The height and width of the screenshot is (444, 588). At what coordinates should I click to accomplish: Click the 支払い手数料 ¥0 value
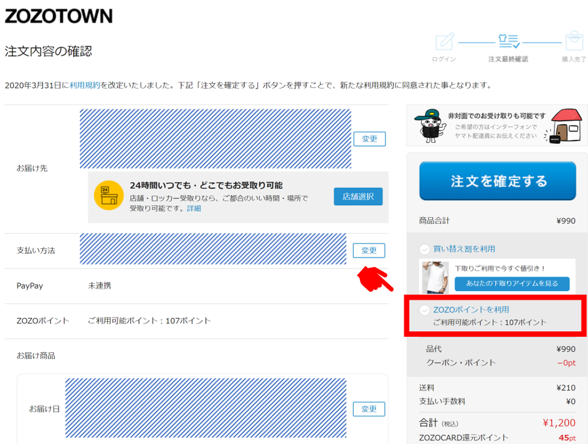pos(571,402)
